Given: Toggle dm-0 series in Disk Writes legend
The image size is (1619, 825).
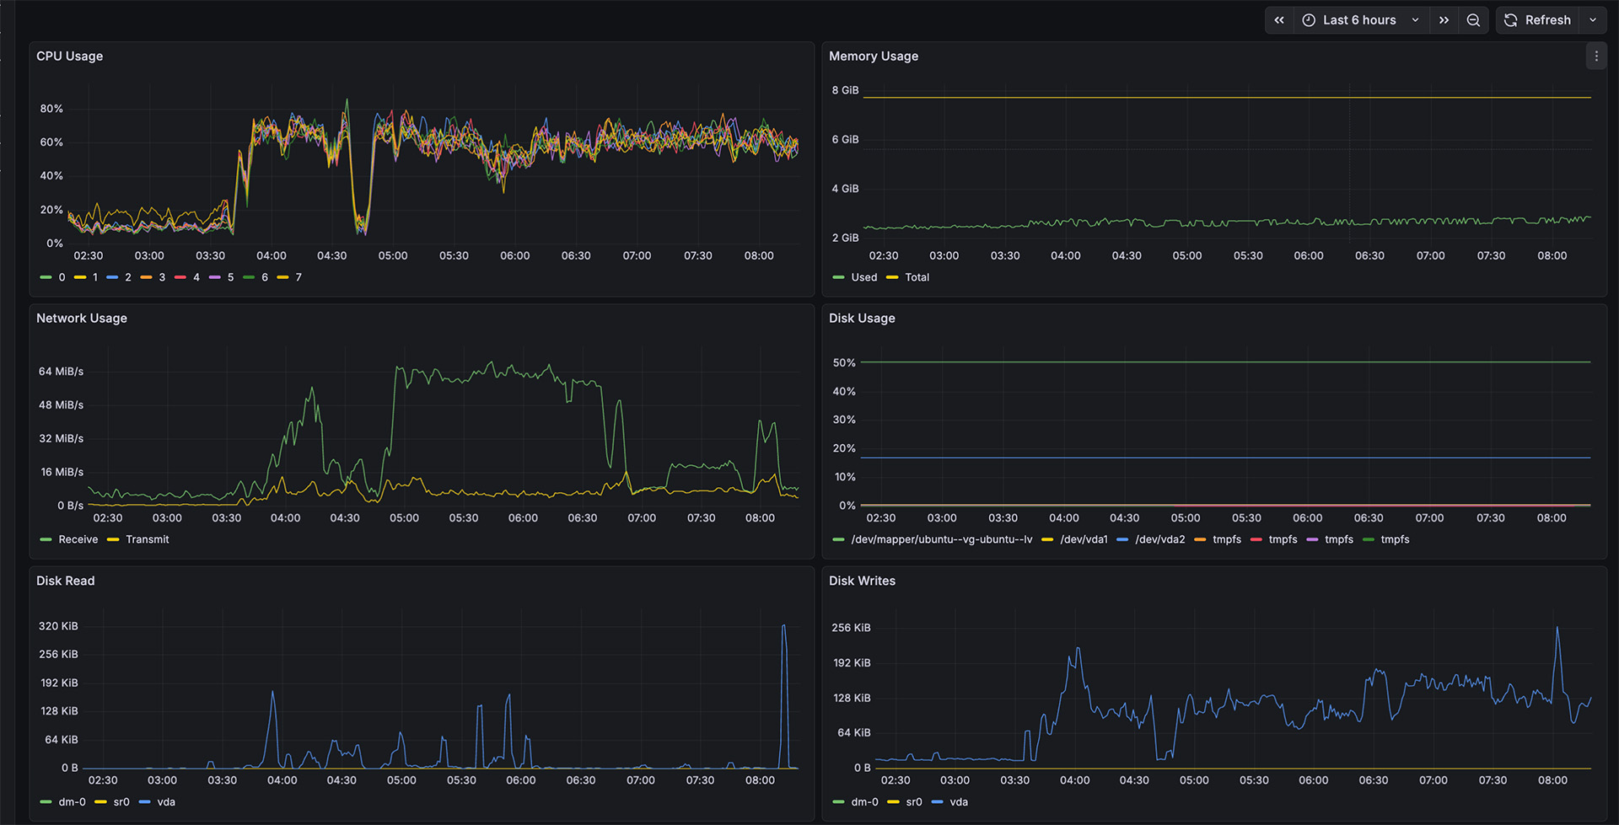Looking at the screenshot, I should tap(865, 802).
